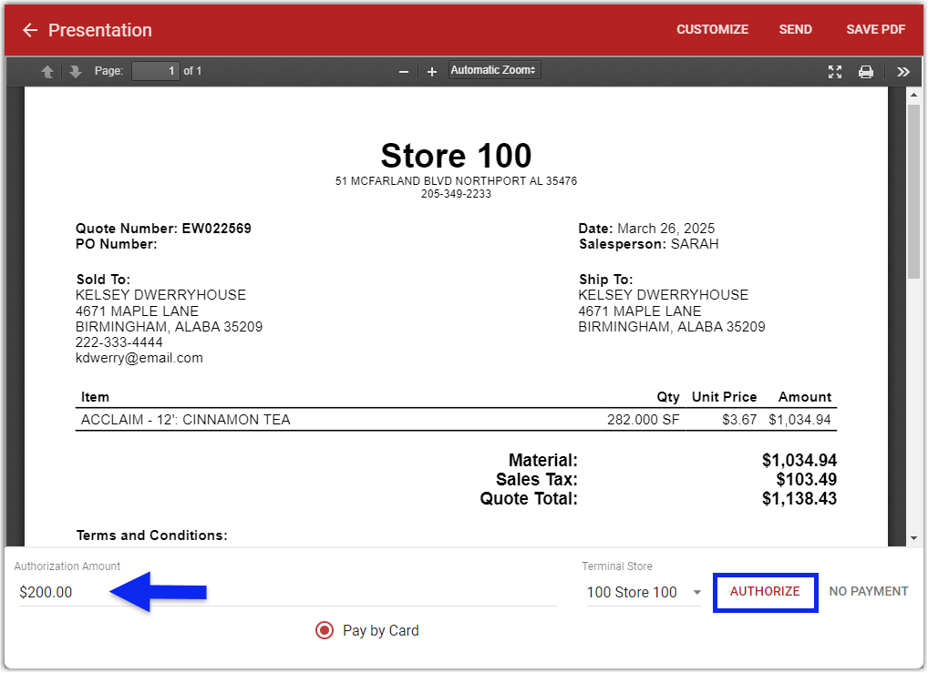Click store phone 205-349-2233
Screen dimensions: 928x673
[457, 194]
